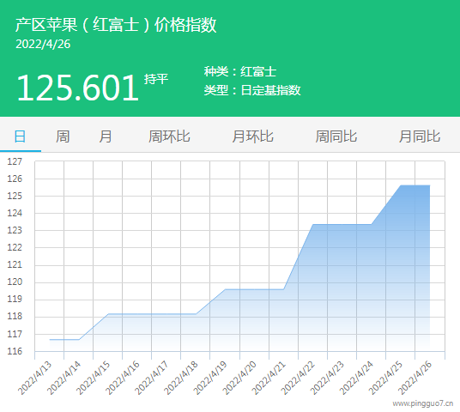460x412 pixels.
Task: Click the 类型：日定基指数 label
Action: (252, 90)
